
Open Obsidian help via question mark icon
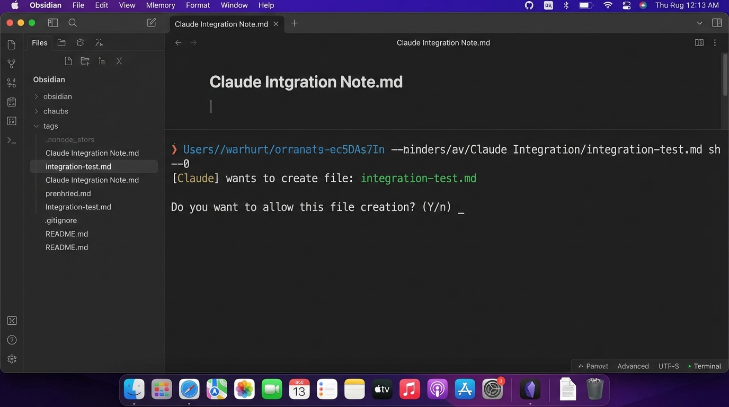point(11,340)
